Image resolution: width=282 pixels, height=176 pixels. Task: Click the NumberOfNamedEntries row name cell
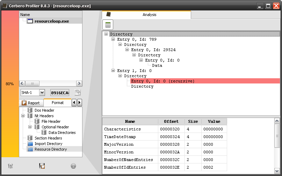pos(130,160)
